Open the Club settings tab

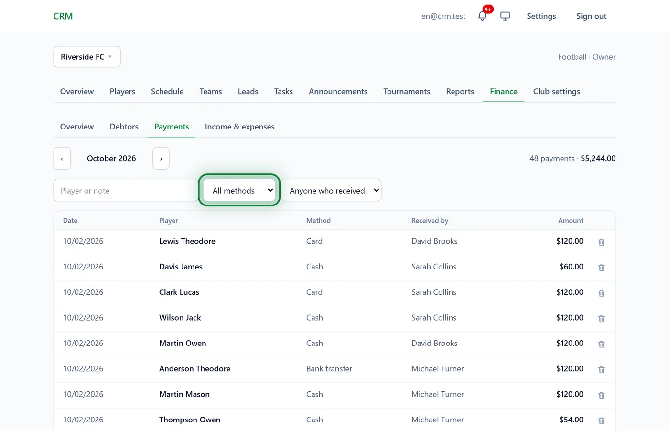pos(557,91)
